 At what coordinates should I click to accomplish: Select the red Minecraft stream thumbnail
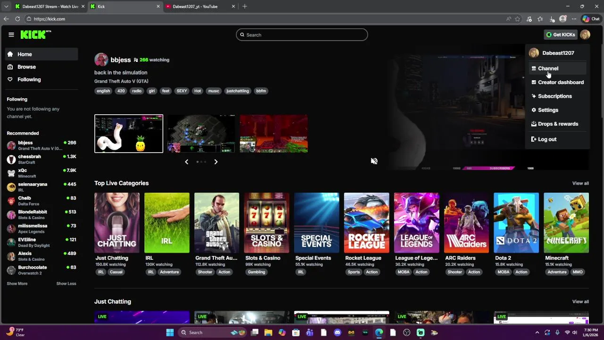pos(274,134)
